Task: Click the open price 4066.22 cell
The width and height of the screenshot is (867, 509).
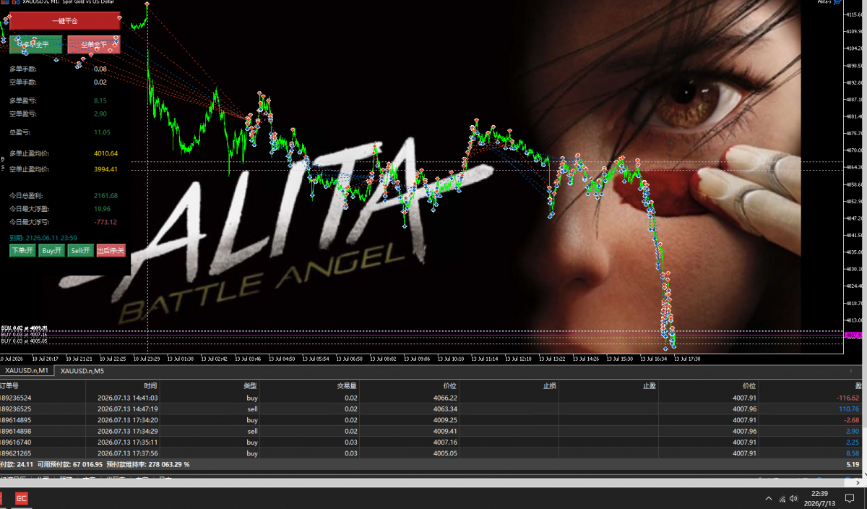Action: tap(445, 398)
